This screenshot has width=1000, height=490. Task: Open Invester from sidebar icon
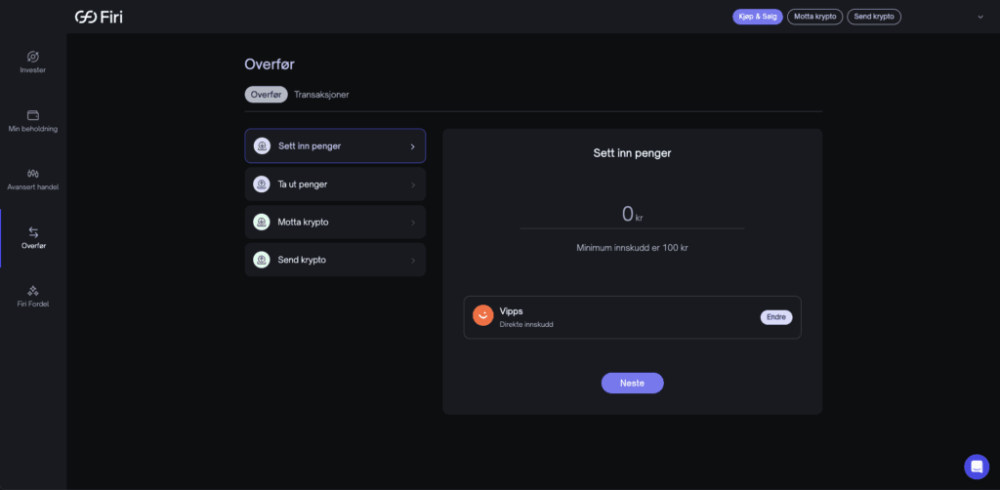pyautogui.click(x=33, y=57)
